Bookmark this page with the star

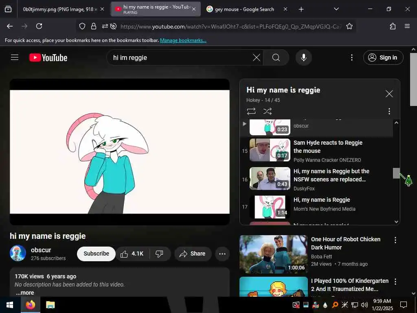349,26
